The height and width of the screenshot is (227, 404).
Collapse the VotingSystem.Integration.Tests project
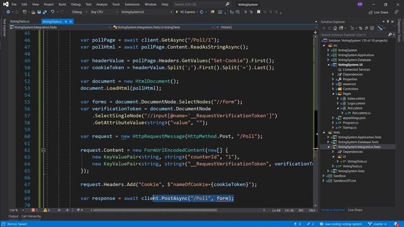point(328,147)
